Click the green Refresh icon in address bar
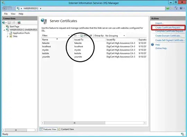Viewport: 187px width, 137px height. [x=168, y=8]
